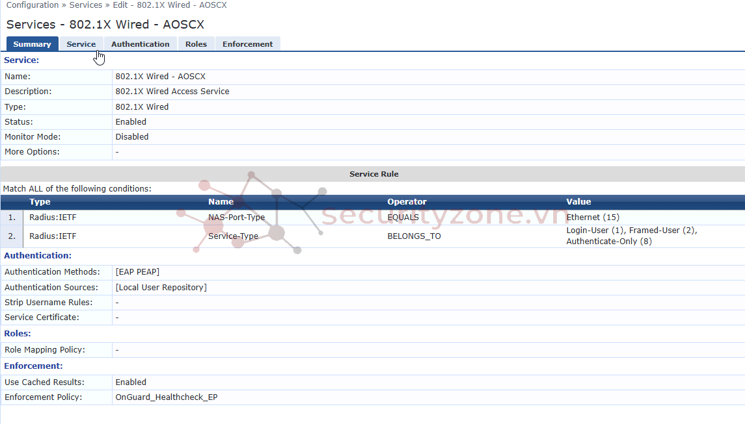Click the Authentication: section heading
The width and height of the screenshot is (745, 424).
point(38,256)
